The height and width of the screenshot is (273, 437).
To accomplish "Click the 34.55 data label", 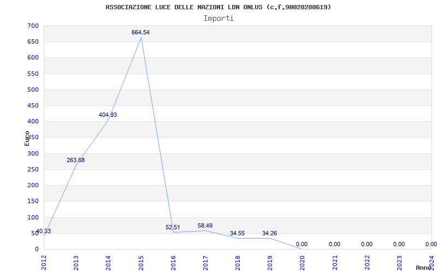I will tap(237, 234).
